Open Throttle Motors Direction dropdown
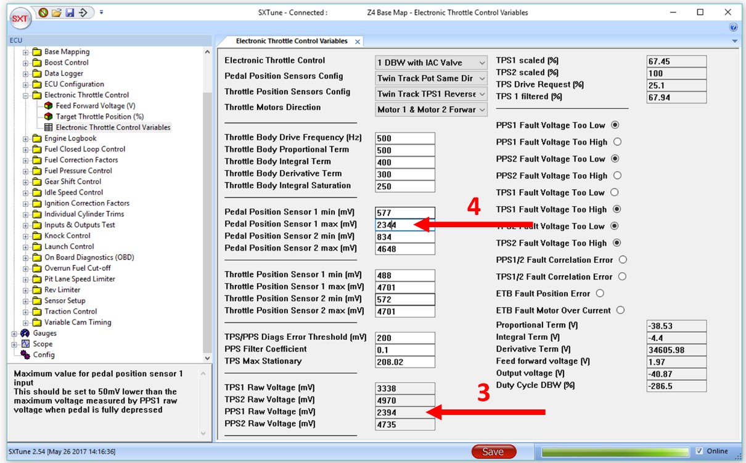This screenshot has width=746, height=463. click(432, 110)
